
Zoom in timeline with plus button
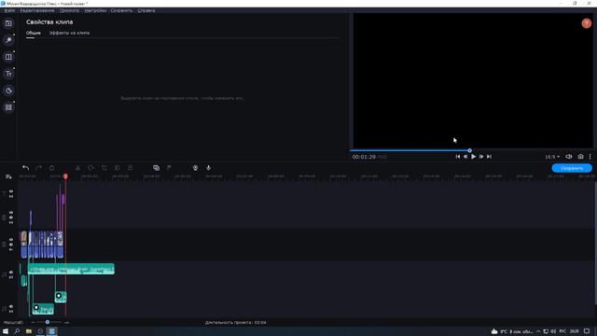tap(66, 322)
